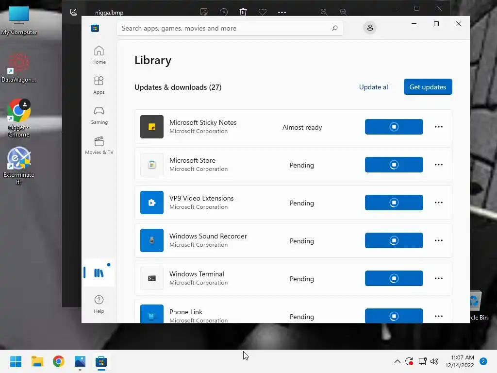This screenshot has width=497, height=373.
Task: Stop the Microsoft Sticky Notes download
Action: click(x=394, y=127)
